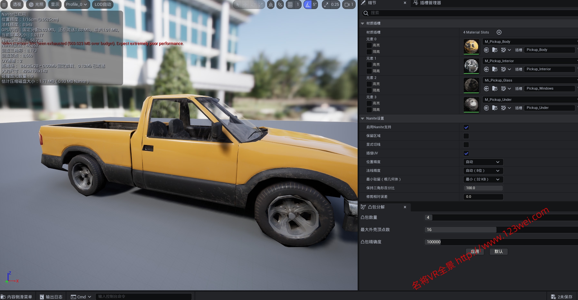Click the 应用 button in convex decomposition

coord(475,252)
